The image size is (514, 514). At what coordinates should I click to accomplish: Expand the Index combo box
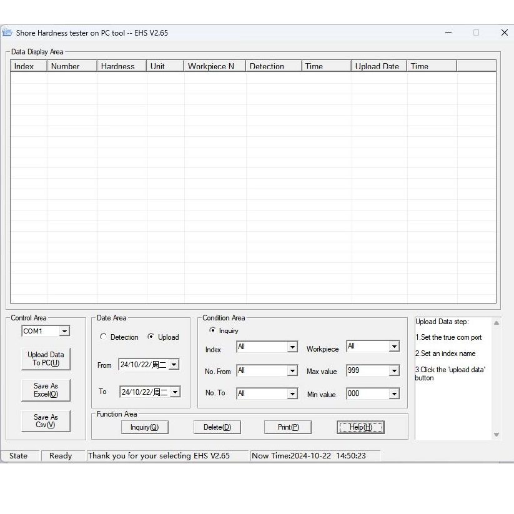(292, 347)
